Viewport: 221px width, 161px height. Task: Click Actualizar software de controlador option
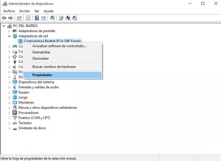click(60, 46)
